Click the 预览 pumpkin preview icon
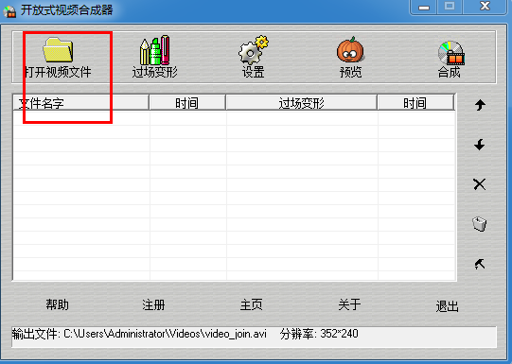Viewport: 512px width, 364px height. [x=350, y=49]
